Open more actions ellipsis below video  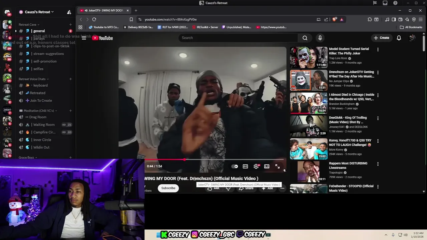(282, 188)
